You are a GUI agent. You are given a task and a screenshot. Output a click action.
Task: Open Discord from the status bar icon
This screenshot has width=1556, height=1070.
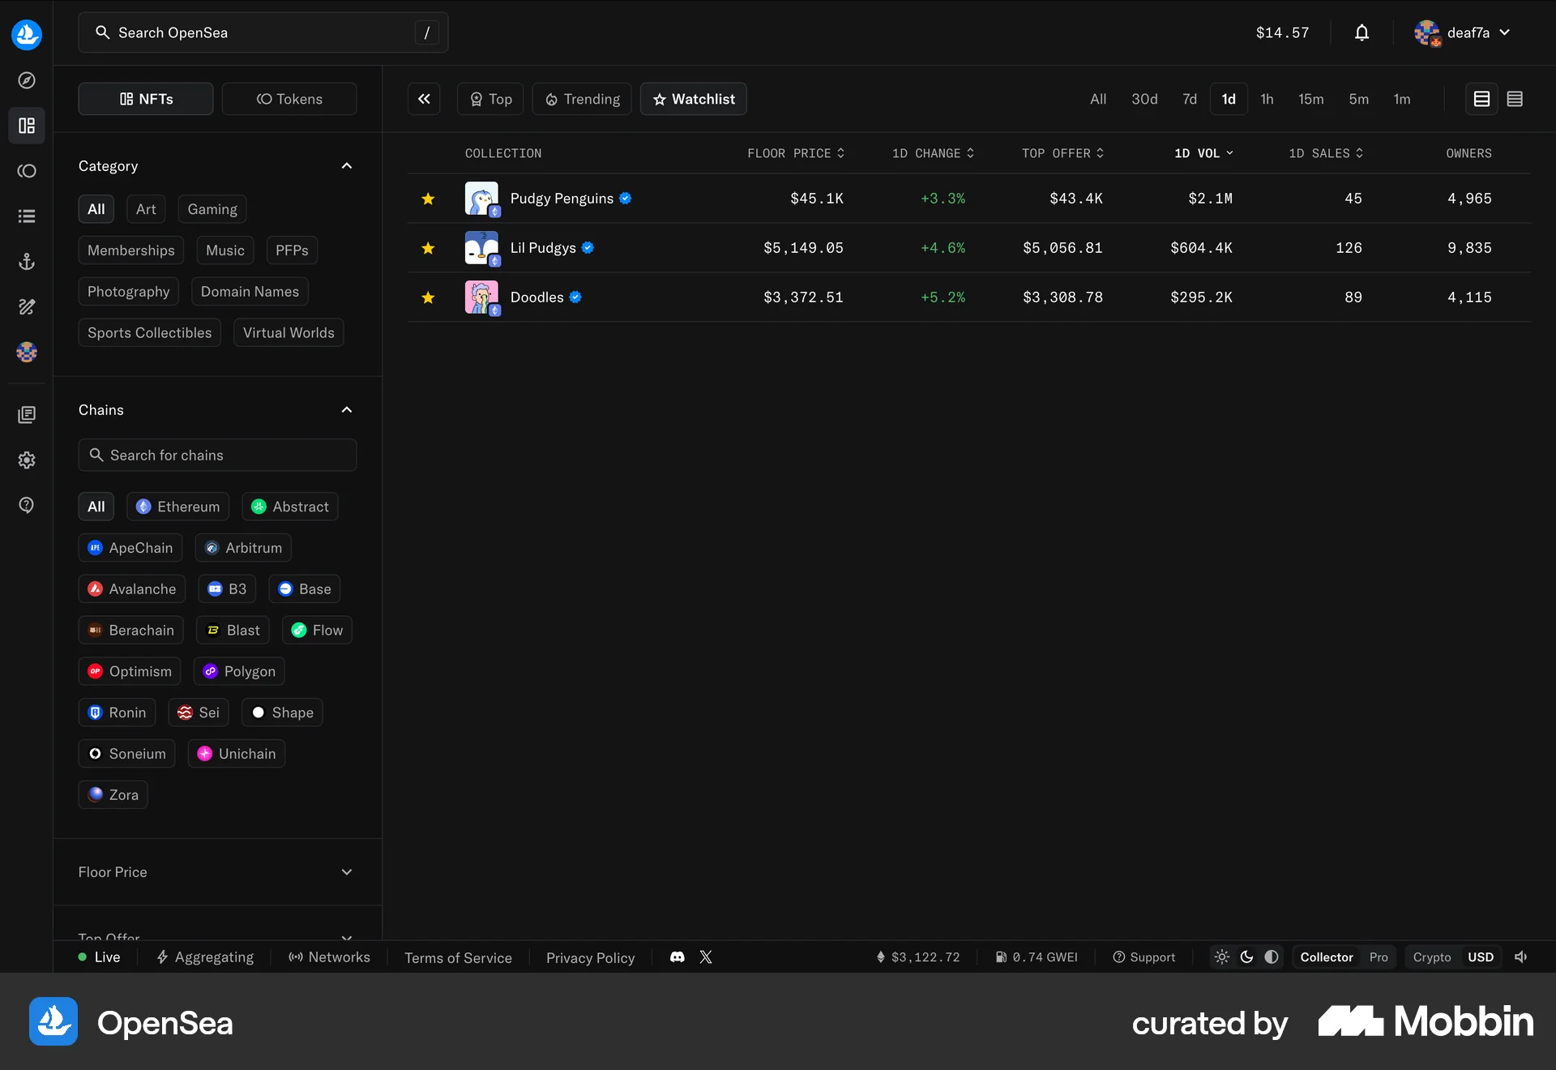[677, 957]
